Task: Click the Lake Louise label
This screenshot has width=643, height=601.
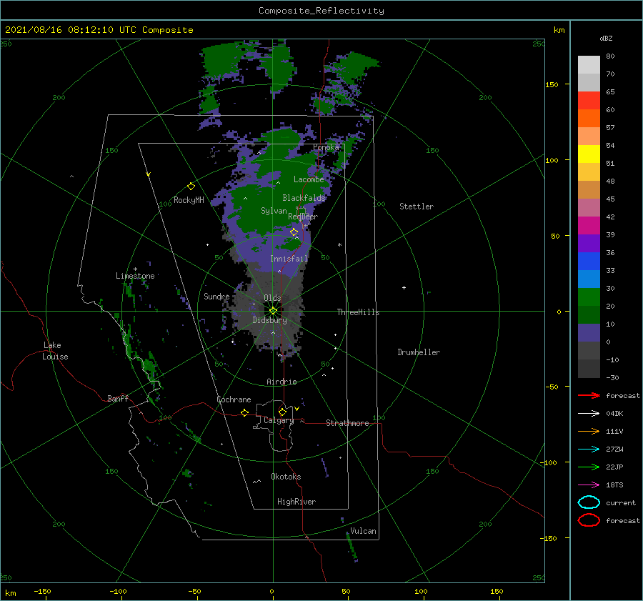Action: [55, 351]
